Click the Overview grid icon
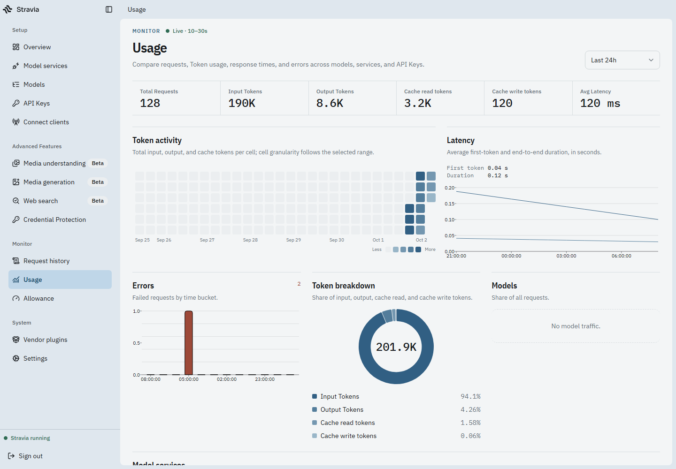This screenshot has width=676, height=469. 16,47
